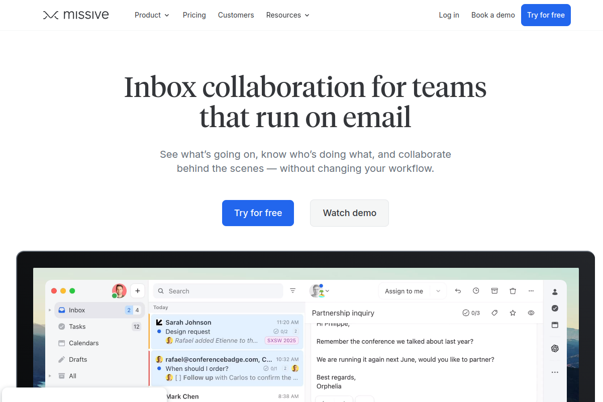Open the Calendar panel in the right sidebar
This screenshot has width=603, height=402.
pos(555,325)
